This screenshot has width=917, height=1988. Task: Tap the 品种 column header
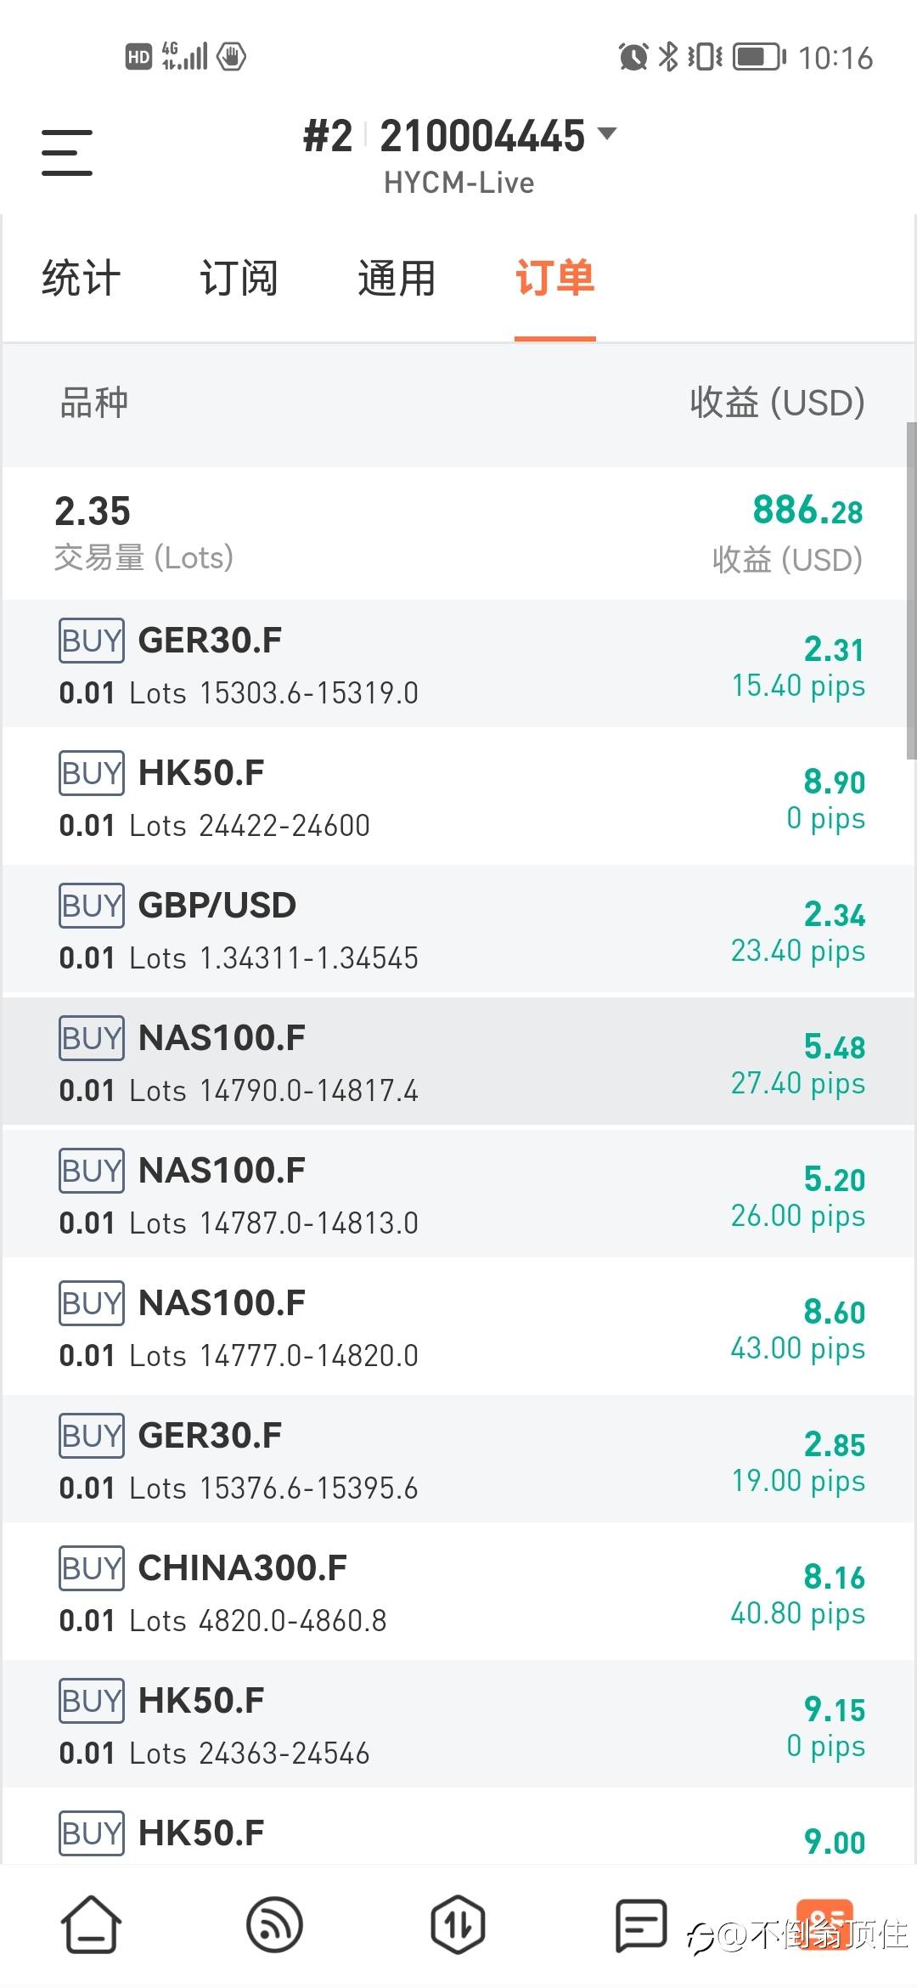pyautogui.click(x=93, y=403)
